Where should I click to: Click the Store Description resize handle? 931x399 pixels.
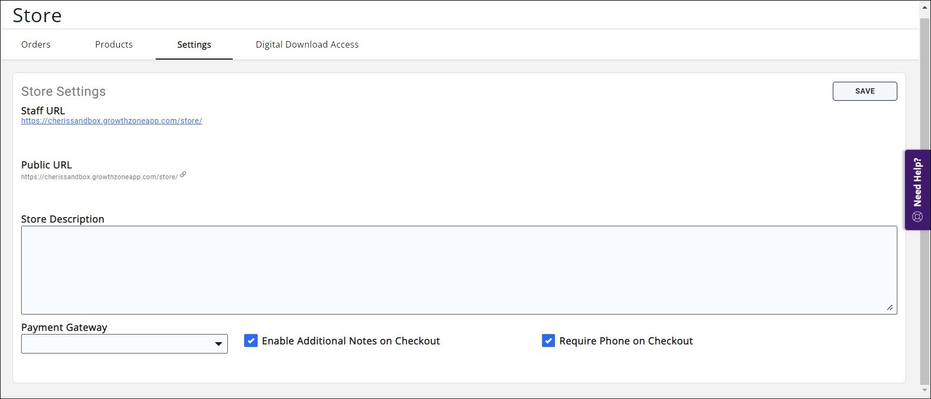click(890, 308)
